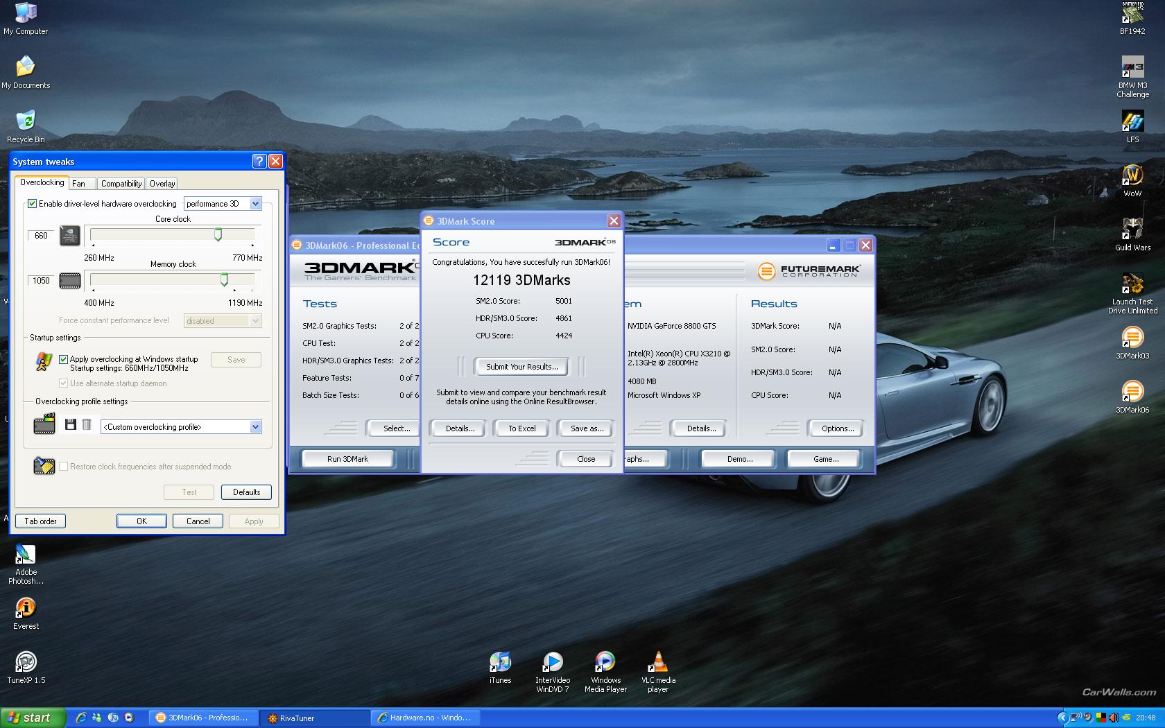
Task: Open 3DMark03 desktop shortcut
Action: (x=1132, y=343)
